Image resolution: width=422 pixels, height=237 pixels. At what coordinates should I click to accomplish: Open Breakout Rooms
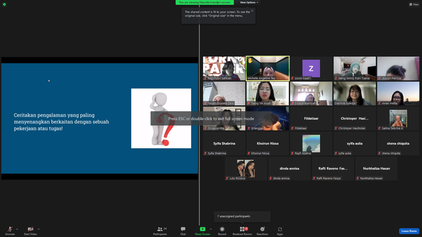[x=242, y=230]
